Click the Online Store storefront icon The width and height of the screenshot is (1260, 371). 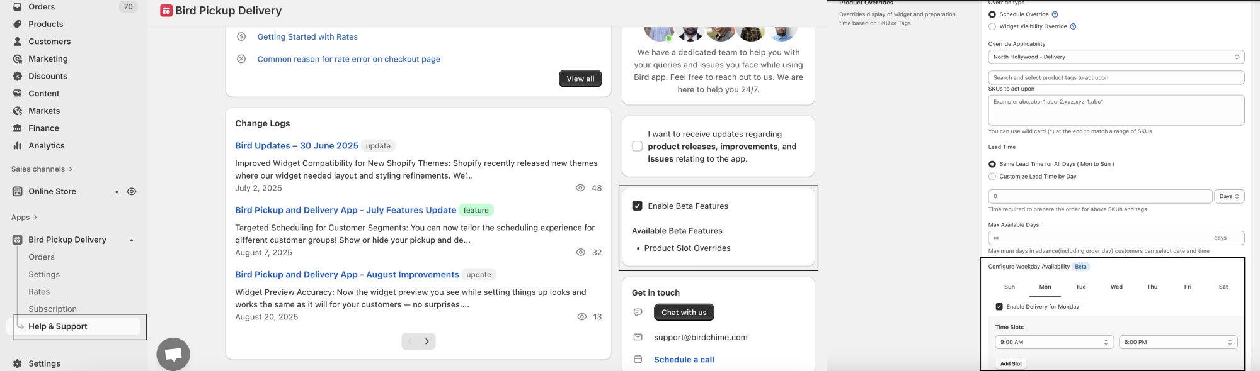pyautogui.click(x=18, y=191)
